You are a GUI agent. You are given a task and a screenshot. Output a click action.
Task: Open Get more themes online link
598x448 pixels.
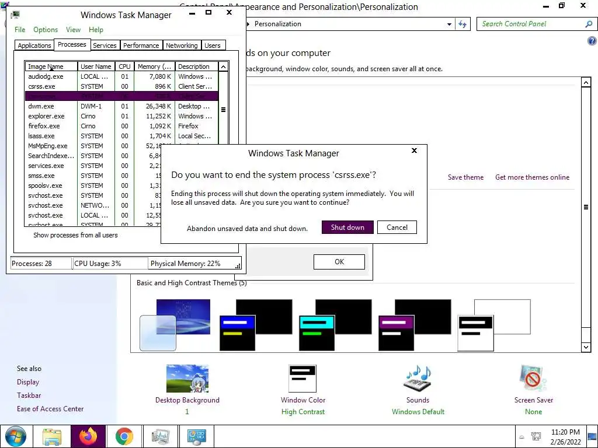tap(532, 177)
